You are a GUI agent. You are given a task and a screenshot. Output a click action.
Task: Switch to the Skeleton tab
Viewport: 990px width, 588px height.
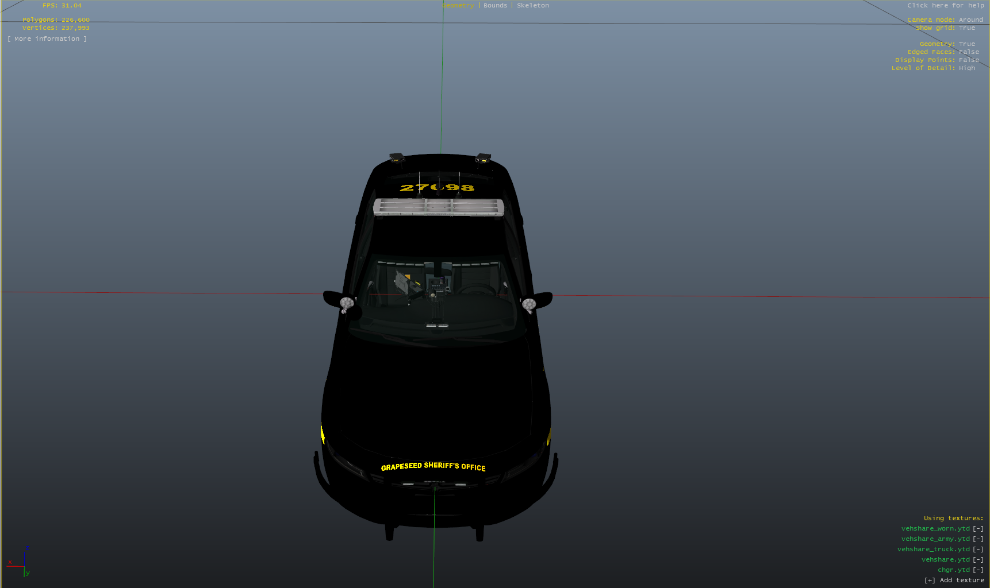pos(532,6)
